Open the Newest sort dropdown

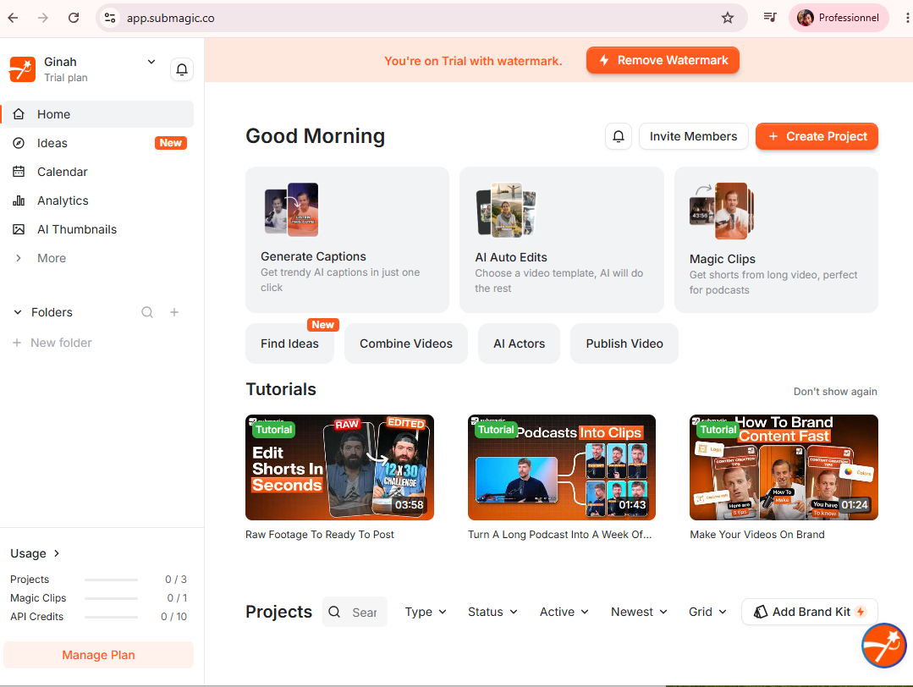coord(639,612)
